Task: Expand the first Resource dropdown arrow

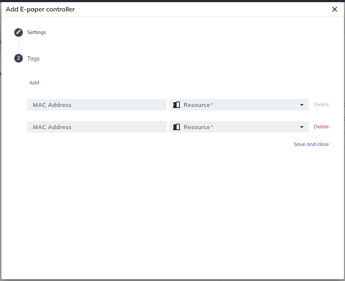Action: coord(302,105)
